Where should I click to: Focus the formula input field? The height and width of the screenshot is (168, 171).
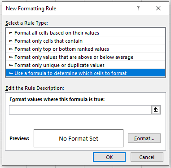[x=80, y=110]
